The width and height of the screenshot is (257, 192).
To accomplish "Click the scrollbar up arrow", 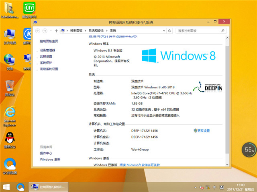I will tap(227, 38).
